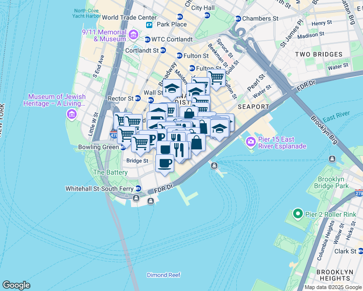Click the City Hall subway station icon
363x291 pixels.
207,16
